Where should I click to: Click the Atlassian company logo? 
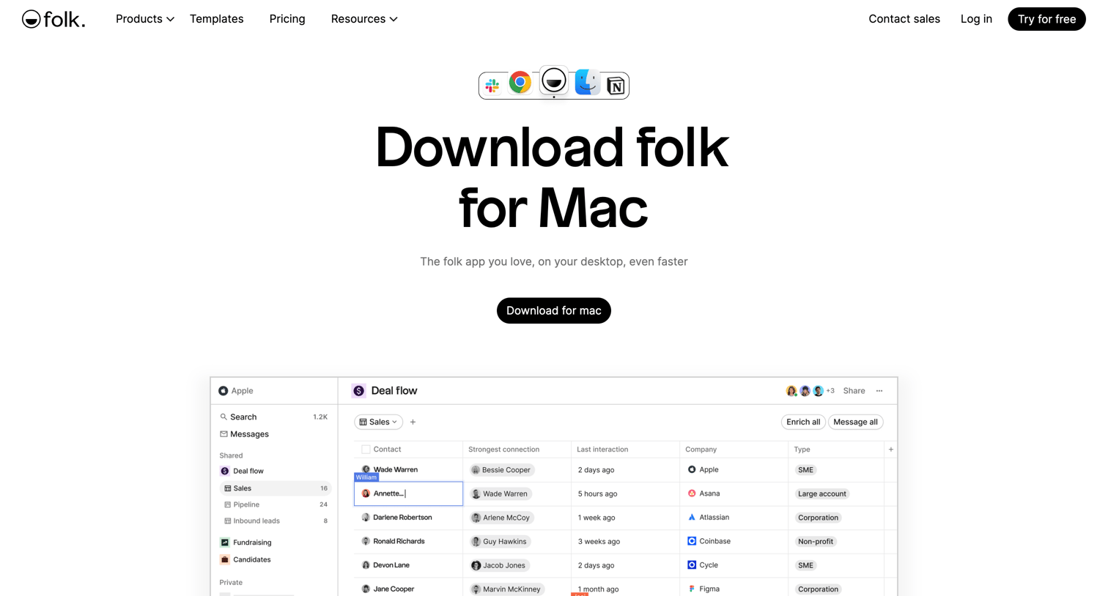coord(692,518)
